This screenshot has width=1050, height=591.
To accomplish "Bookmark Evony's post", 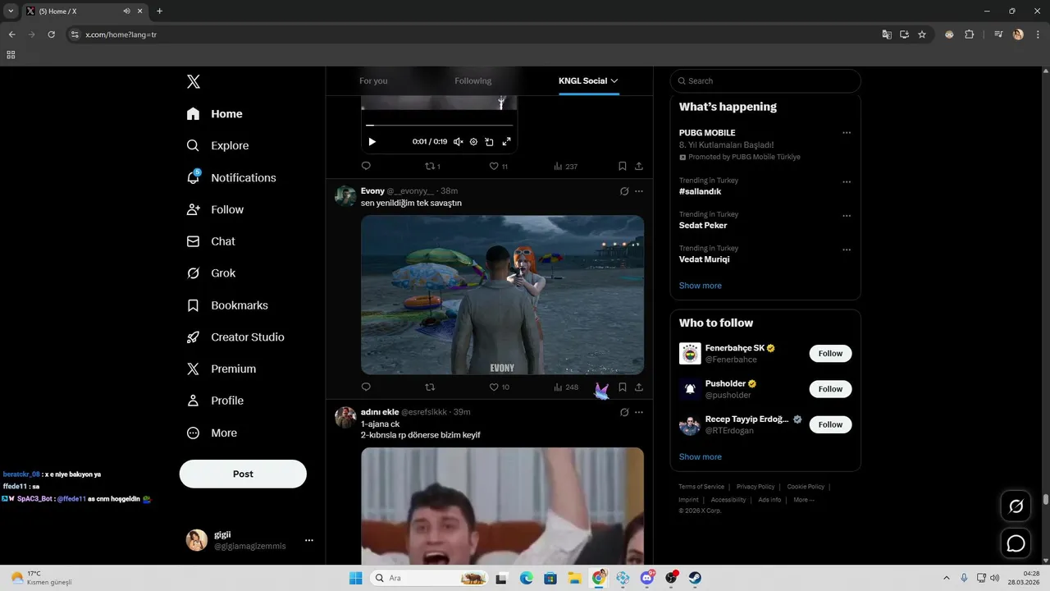I will [623, 387].
